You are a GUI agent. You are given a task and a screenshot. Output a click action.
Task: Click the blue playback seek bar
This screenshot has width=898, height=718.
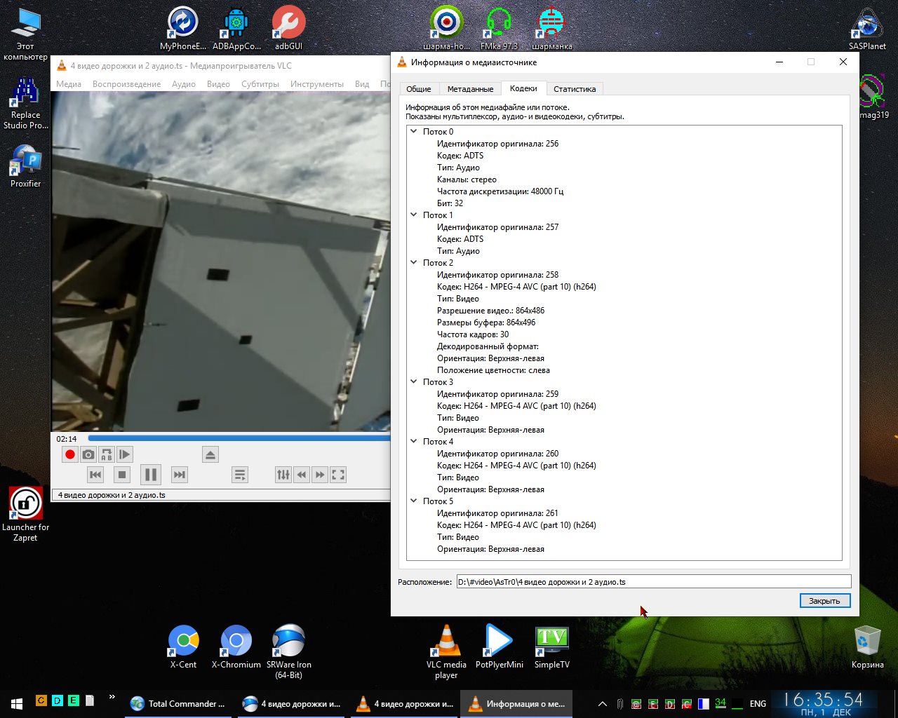pyautogui.click(x=239, y=438)
